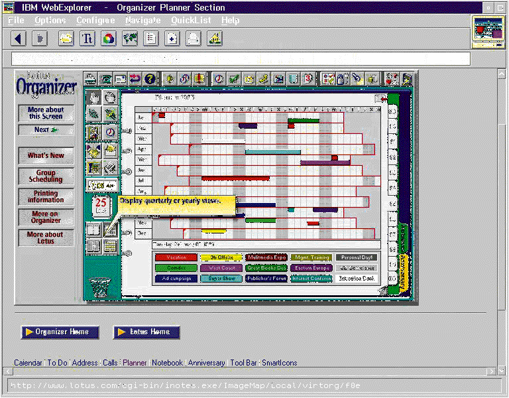Switch to the yellow Anniversary notebook tab

coord(403,272)
